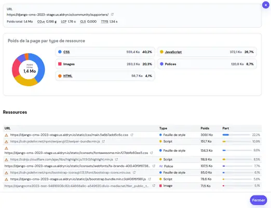
Task: Open external link icon for fontawesome.min css
Action: [152, 153]
